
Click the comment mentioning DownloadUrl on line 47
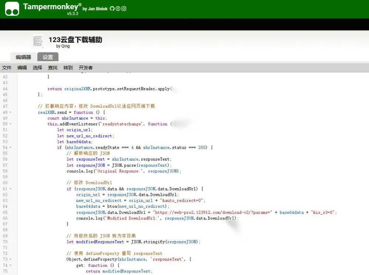pyautogui.click(x=96, y=106)
